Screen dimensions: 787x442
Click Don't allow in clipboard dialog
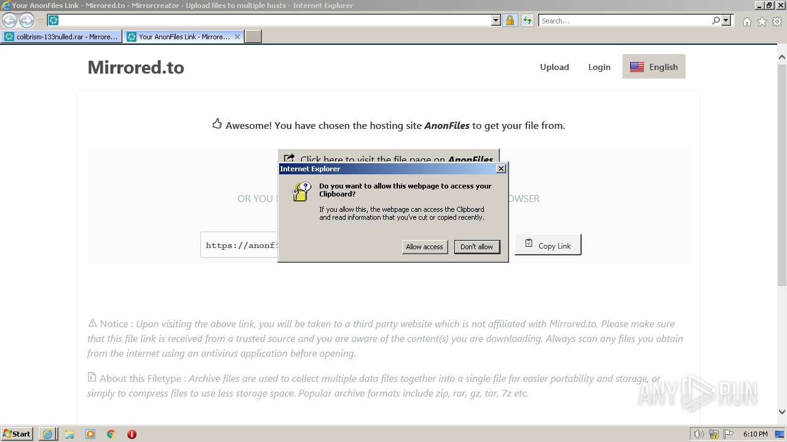[x=477, y=247]
